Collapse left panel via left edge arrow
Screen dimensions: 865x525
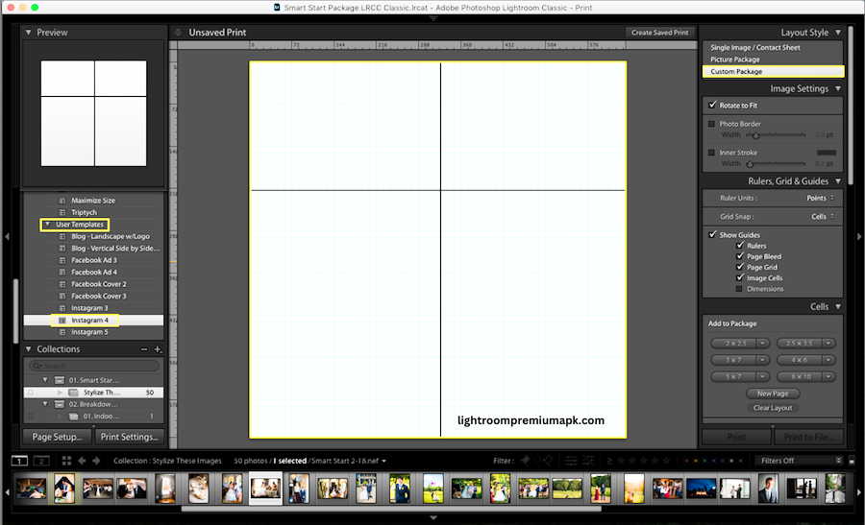pos(7,236)
